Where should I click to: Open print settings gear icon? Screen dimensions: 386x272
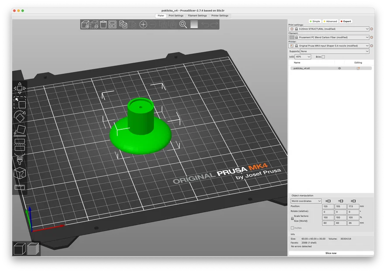coord(372,29)
